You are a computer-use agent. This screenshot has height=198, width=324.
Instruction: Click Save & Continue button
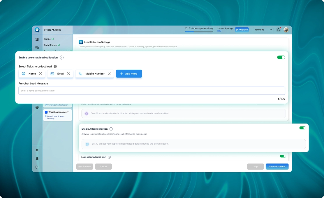tap(277, 166)
